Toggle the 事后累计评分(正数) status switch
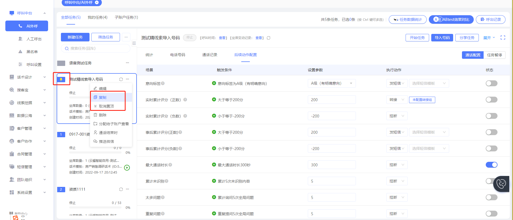513x220 pixels. point(492,132)
